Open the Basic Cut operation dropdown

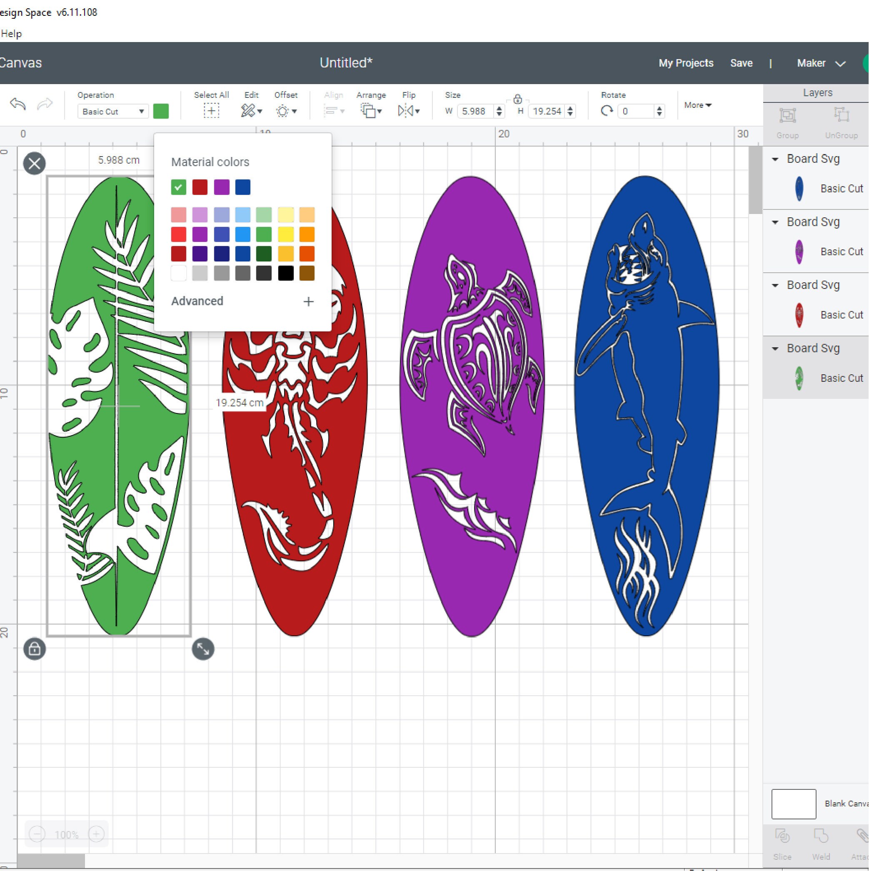point(112,111)
